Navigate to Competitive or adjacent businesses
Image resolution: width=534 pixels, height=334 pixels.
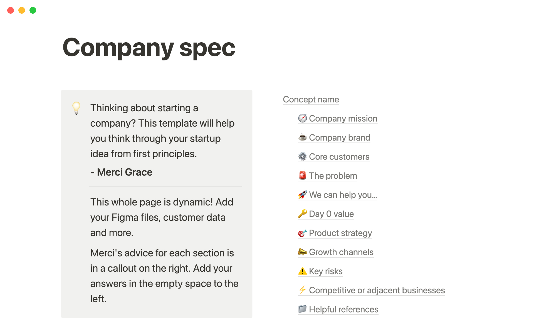point(377,290)
